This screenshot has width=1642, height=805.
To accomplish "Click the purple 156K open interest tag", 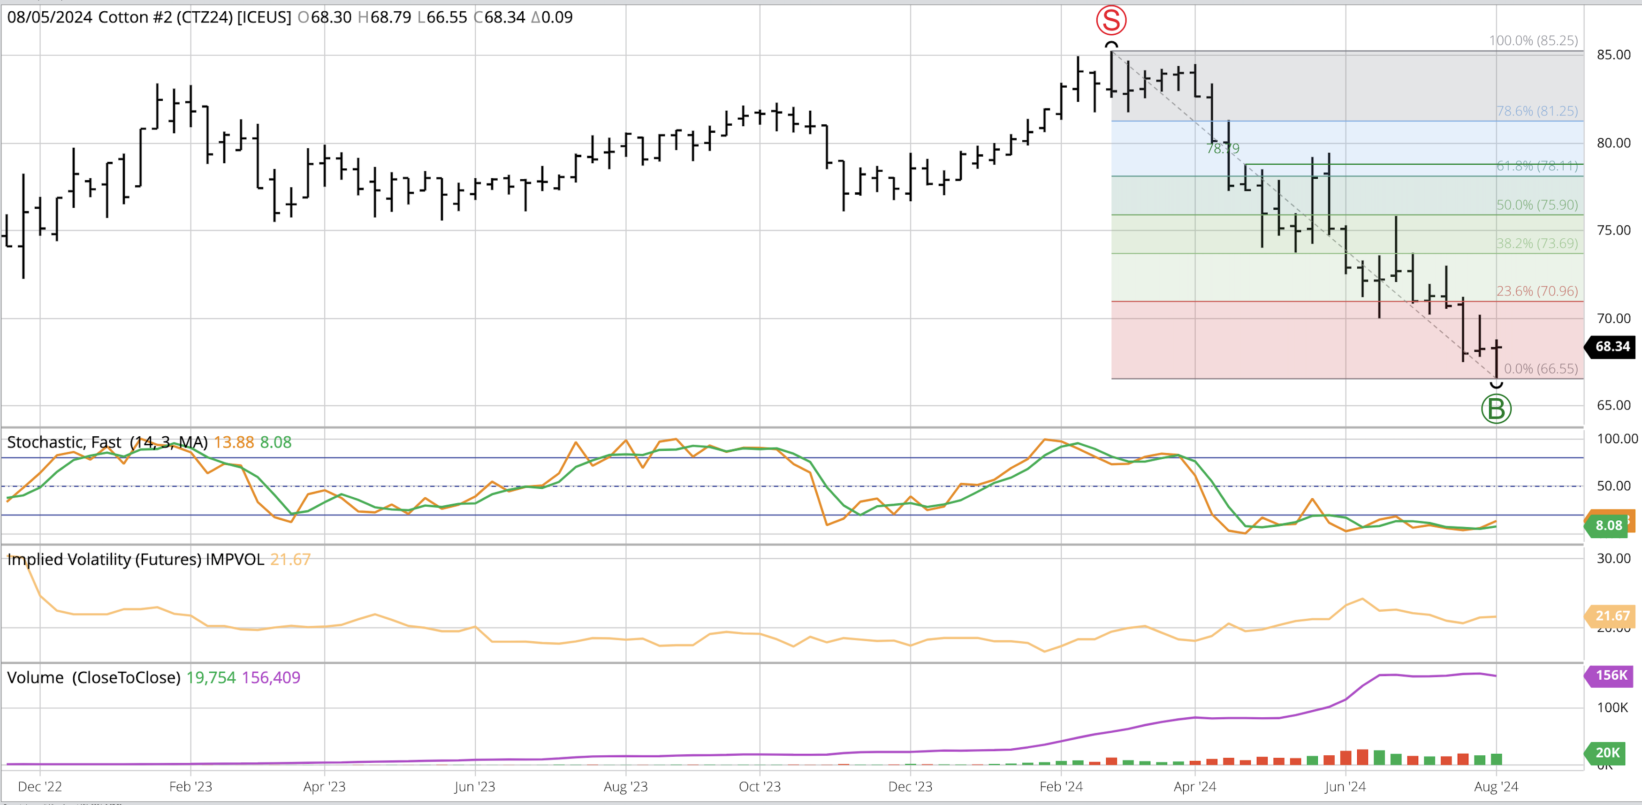I will coord(1611,675).
